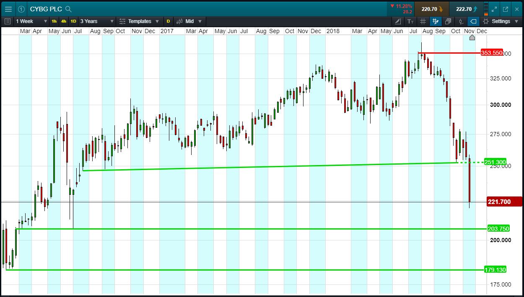Toggle the chart grid lines

[x=423, y=21]
